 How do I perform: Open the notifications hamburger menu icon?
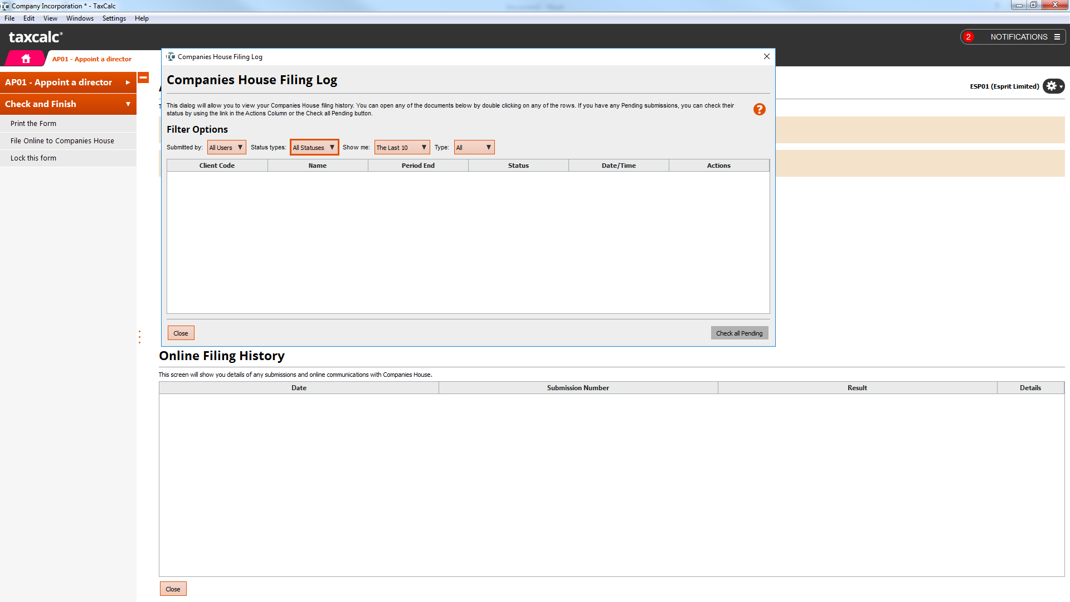tap(1057, 37)
